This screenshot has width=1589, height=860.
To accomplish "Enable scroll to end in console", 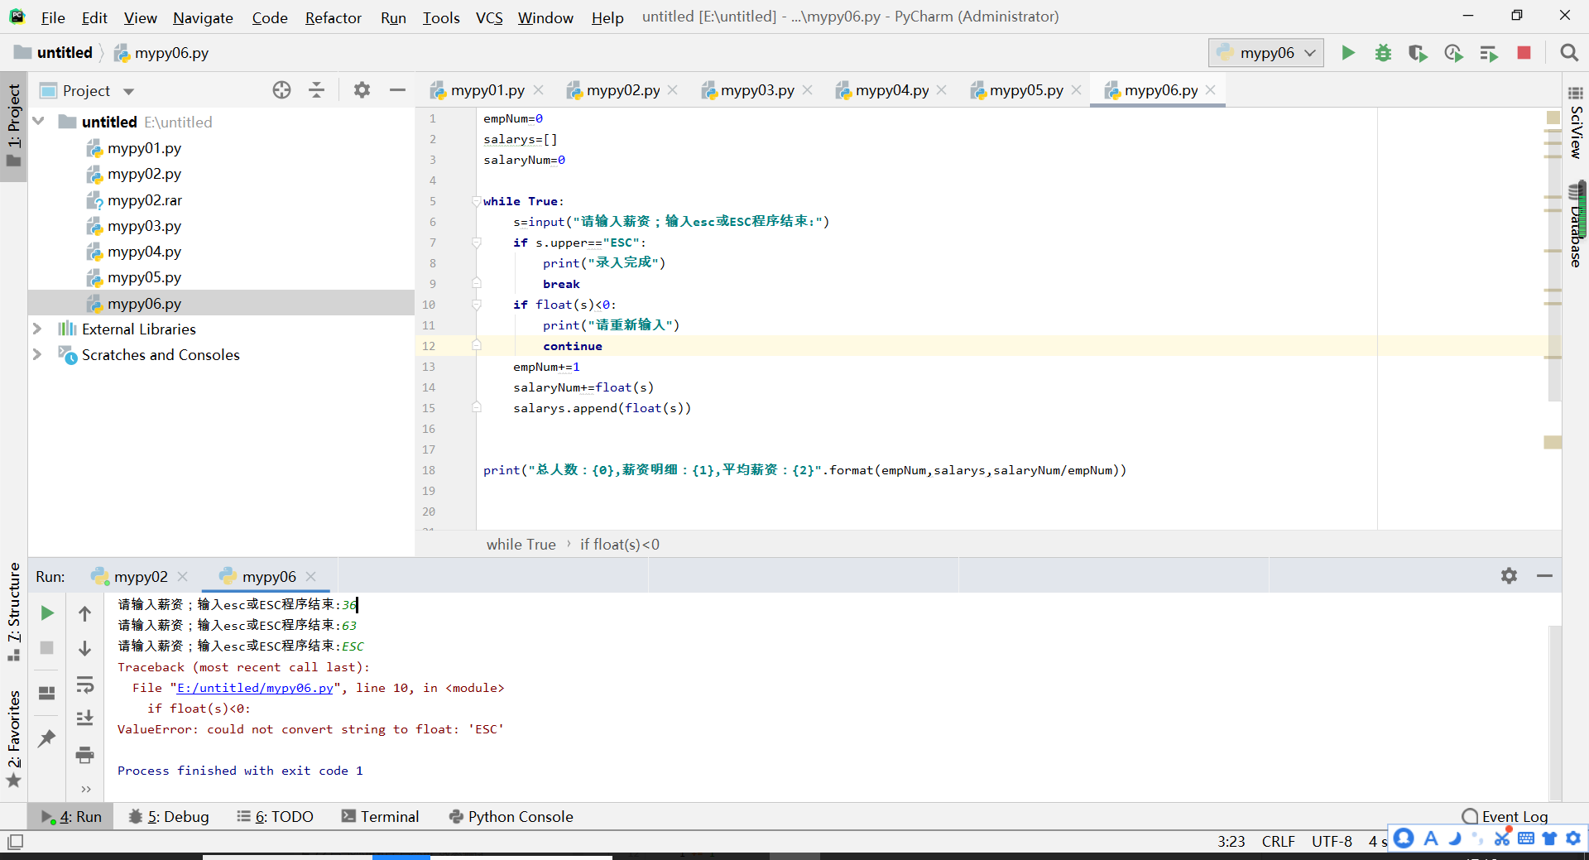I will tap(84, 718).
